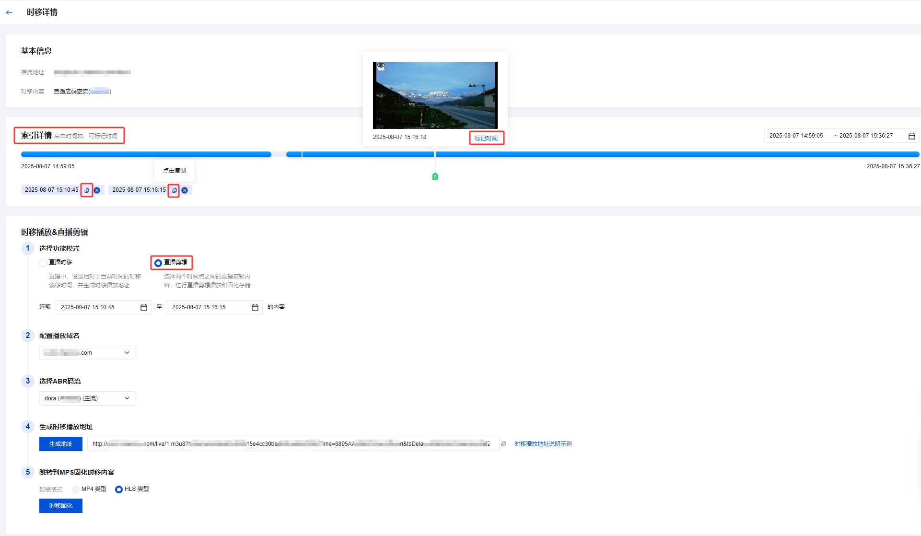Open calendar icon of clip end time
This screenshot has height=536, width=921.
(x=255, y=307)
